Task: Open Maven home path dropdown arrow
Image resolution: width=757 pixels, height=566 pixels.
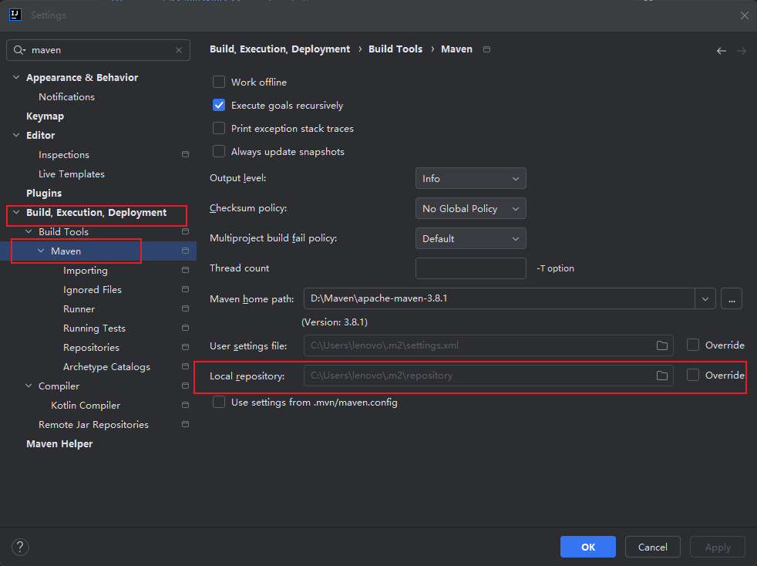Action: click(705, 299)
